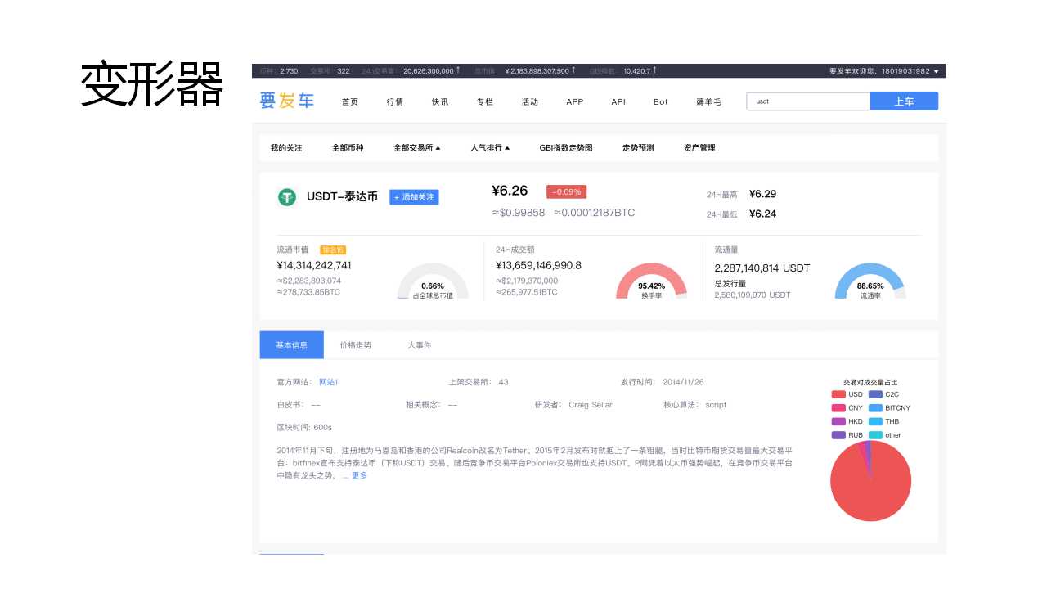
Task: Click the trading pair volume pie chart
Action: pyautogui.click(x=870, y=481)
